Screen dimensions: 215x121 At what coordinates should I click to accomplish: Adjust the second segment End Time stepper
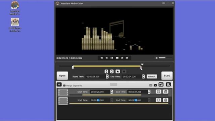(149, 100)
